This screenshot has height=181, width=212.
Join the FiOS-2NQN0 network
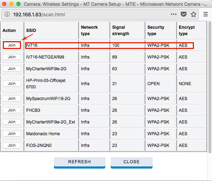(x=12, y=145)
